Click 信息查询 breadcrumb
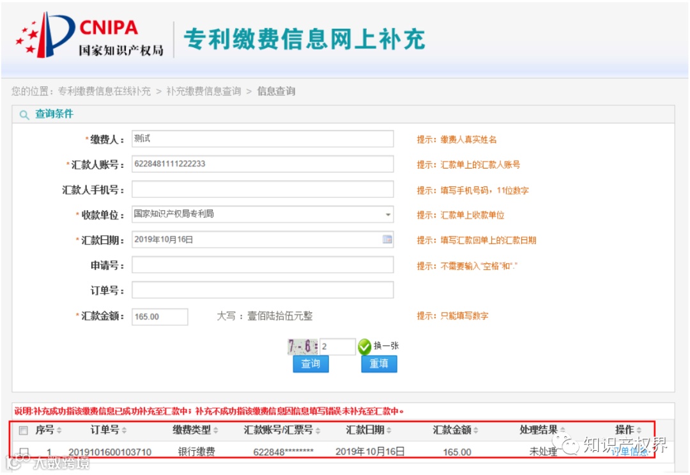 pyautogui.click(x=276, y=91)
